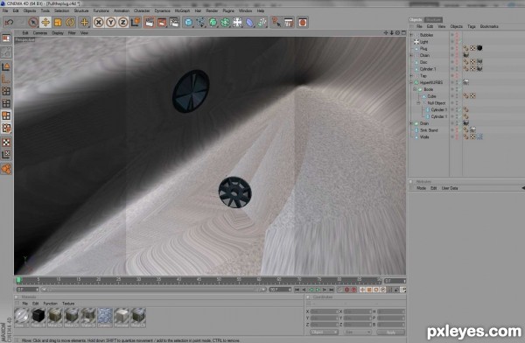Click the green play forward button
The height and width of the screenshot is (343, 525).
point(318,290)
